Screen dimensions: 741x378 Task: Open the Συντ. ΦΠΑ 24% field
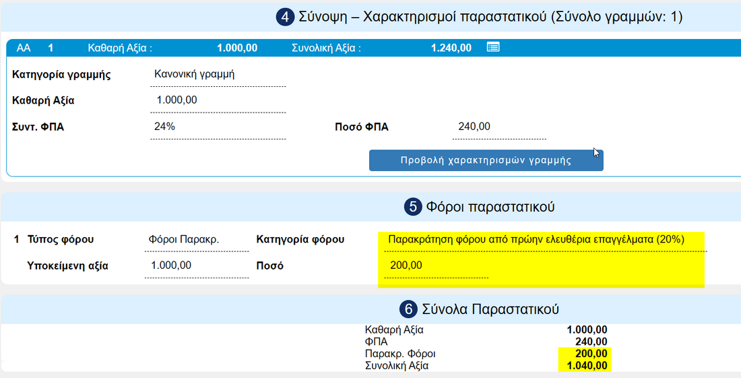pyautogui.click(x=218, y=127)
